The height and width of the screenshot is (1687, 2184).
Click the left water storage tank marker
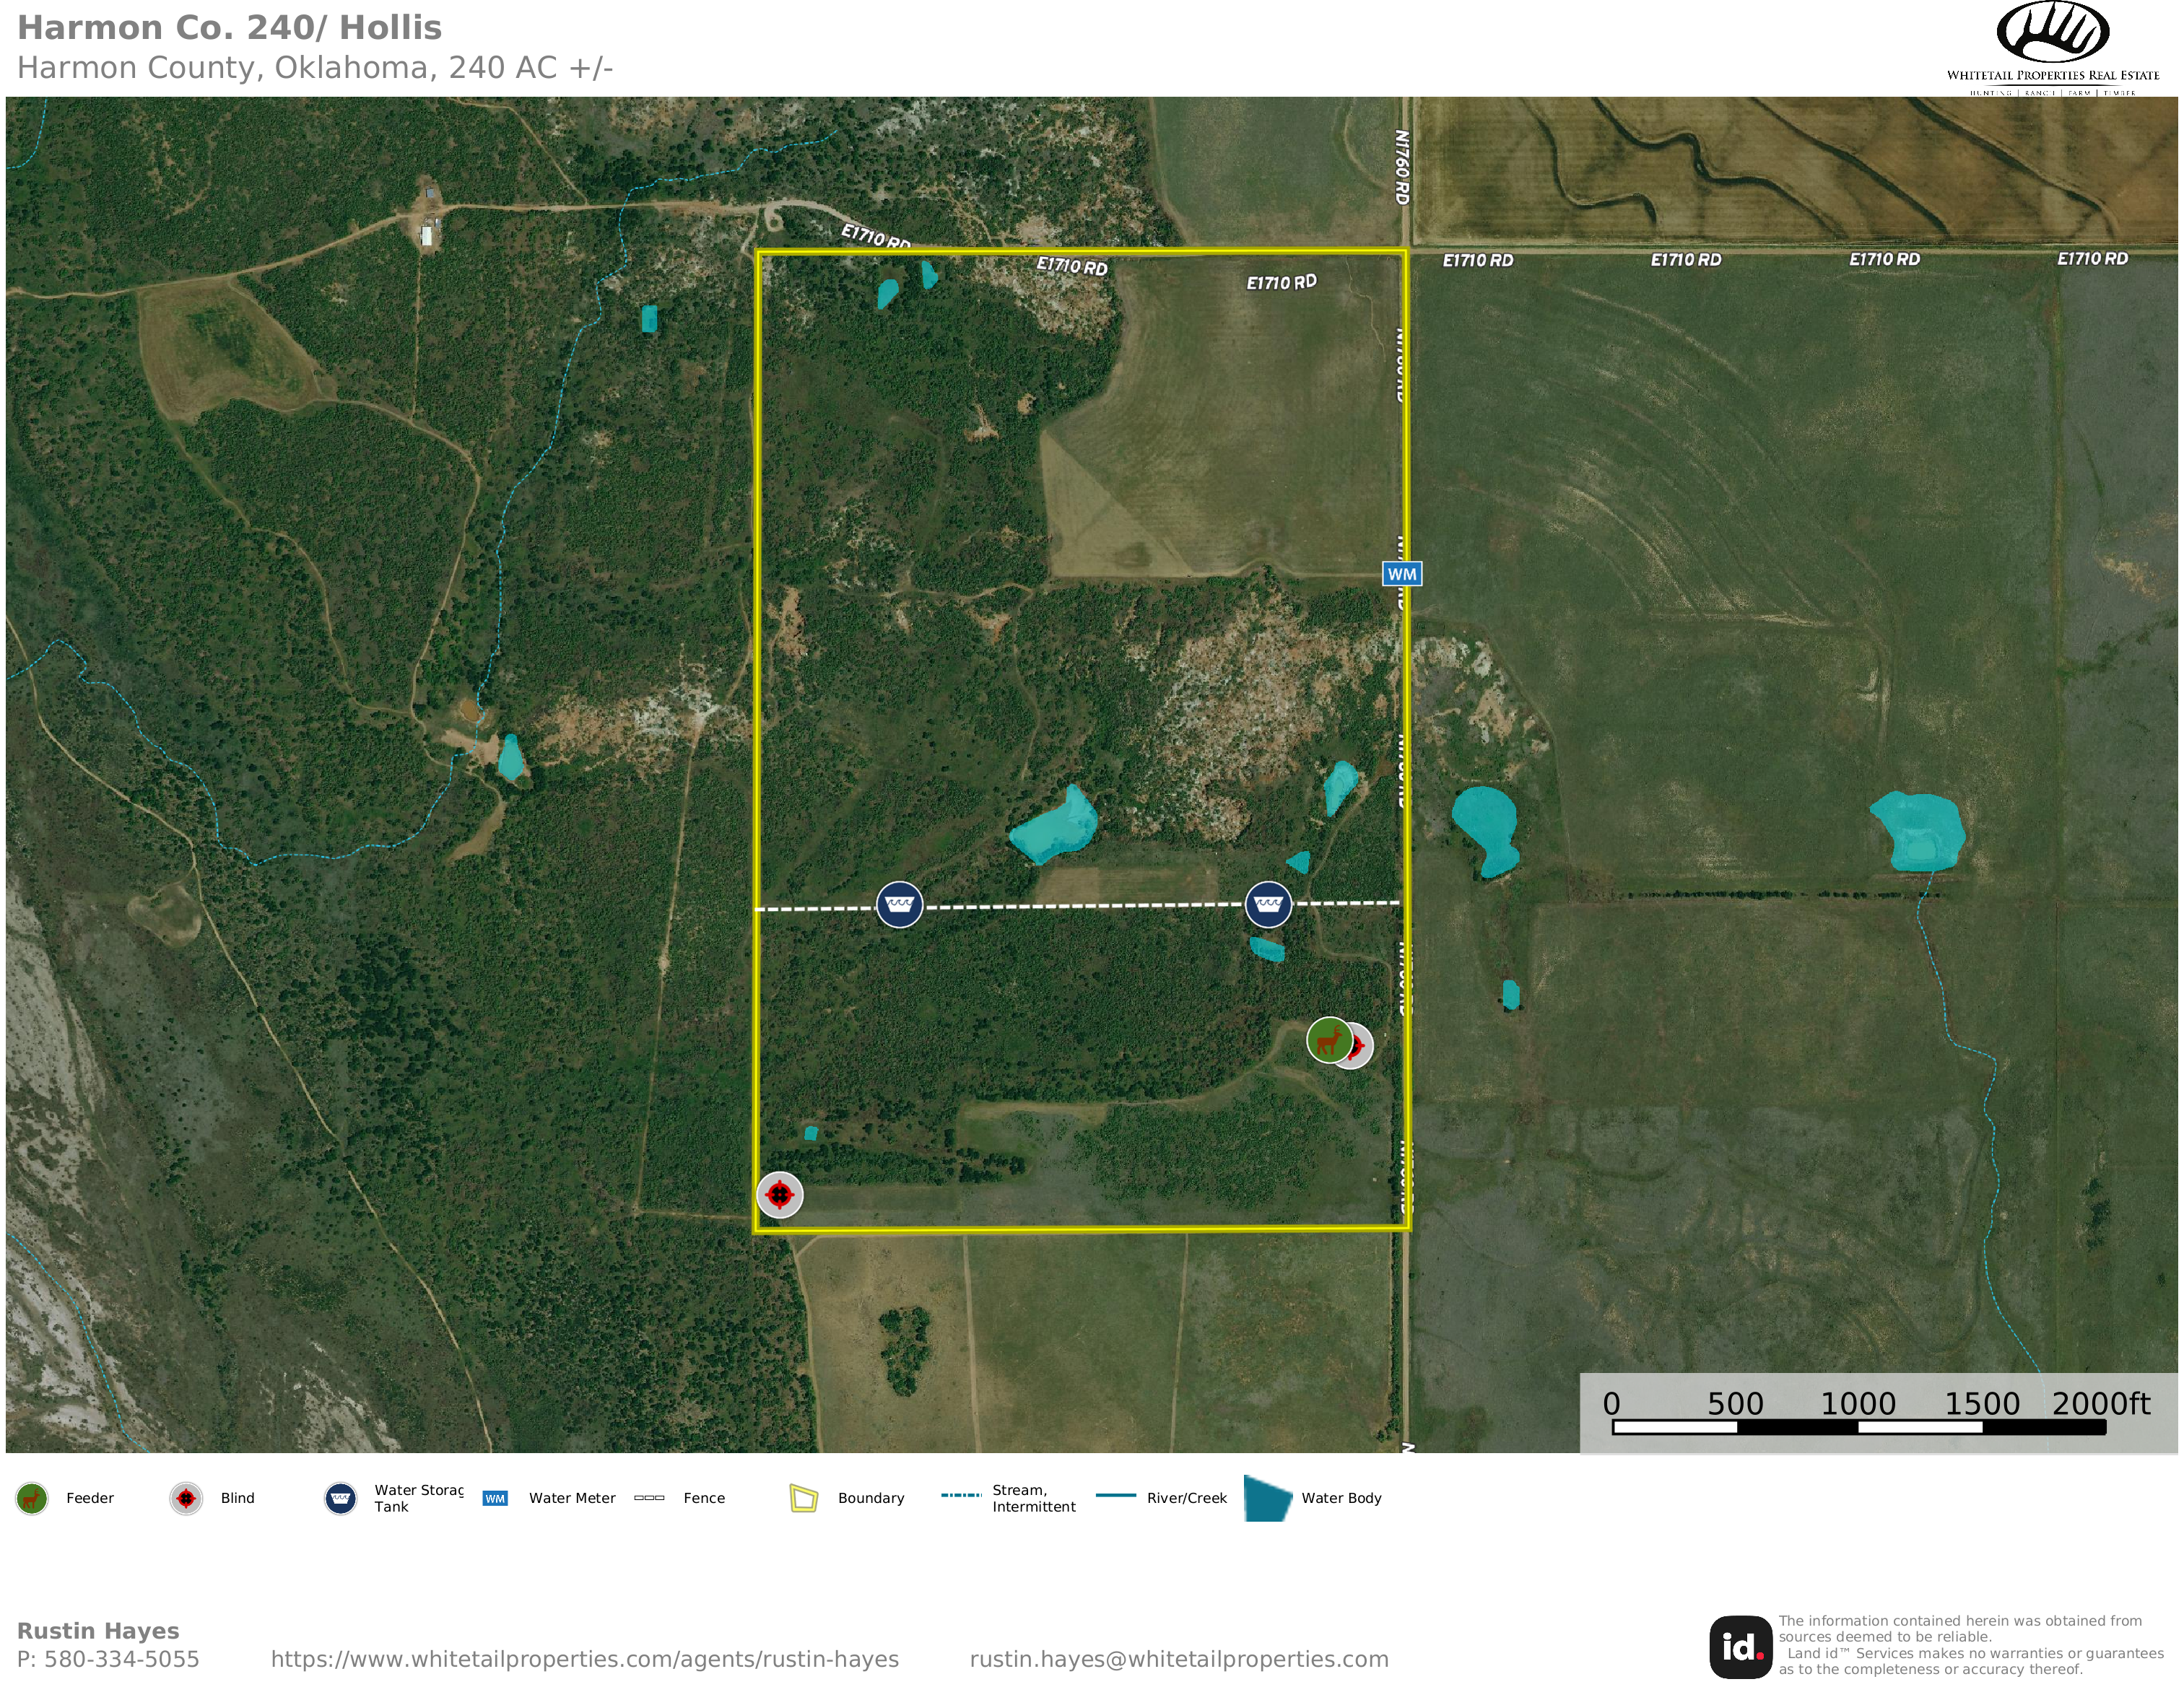899,904
